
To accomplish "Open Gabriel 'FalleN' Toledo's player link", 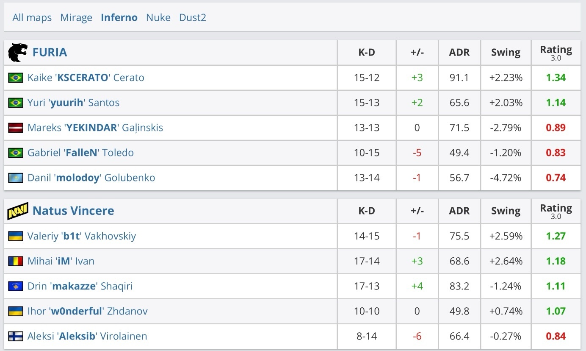I will point(80,153).
